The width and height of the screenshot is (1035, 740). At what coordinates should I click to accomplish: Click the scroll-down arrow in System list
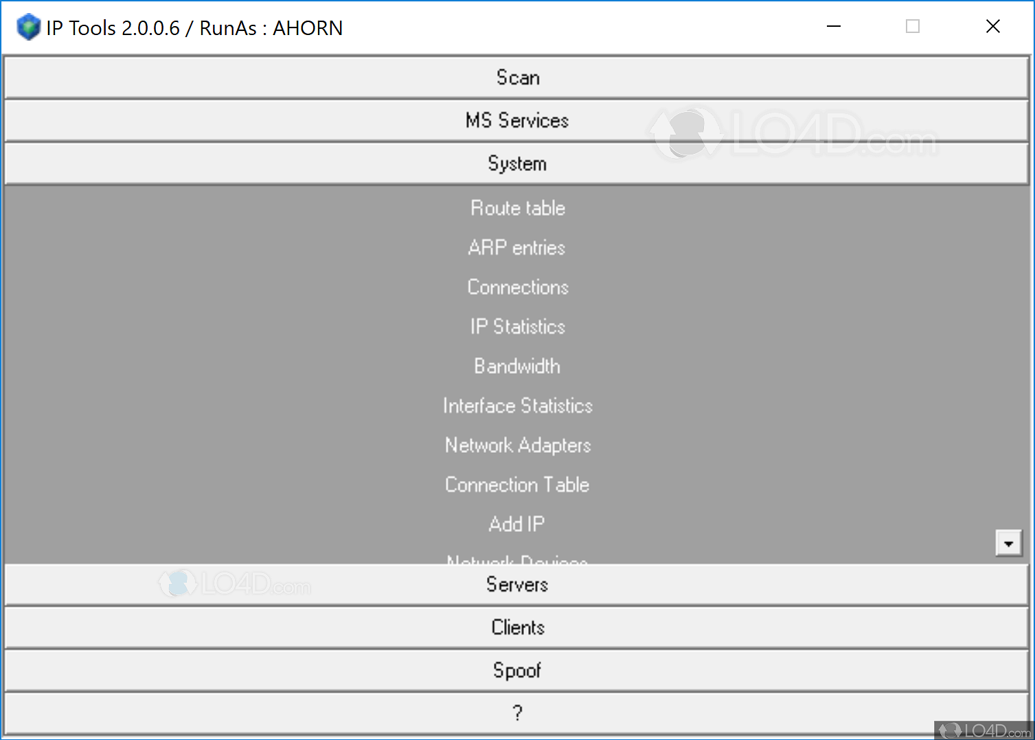(1008, 543)
